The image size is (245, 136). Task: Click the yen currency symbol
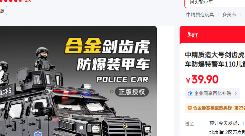[188, 80]
